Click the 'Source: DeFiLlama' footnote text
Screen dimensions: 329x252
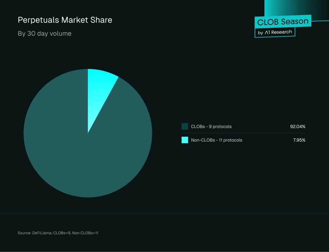tap(34, 233)
